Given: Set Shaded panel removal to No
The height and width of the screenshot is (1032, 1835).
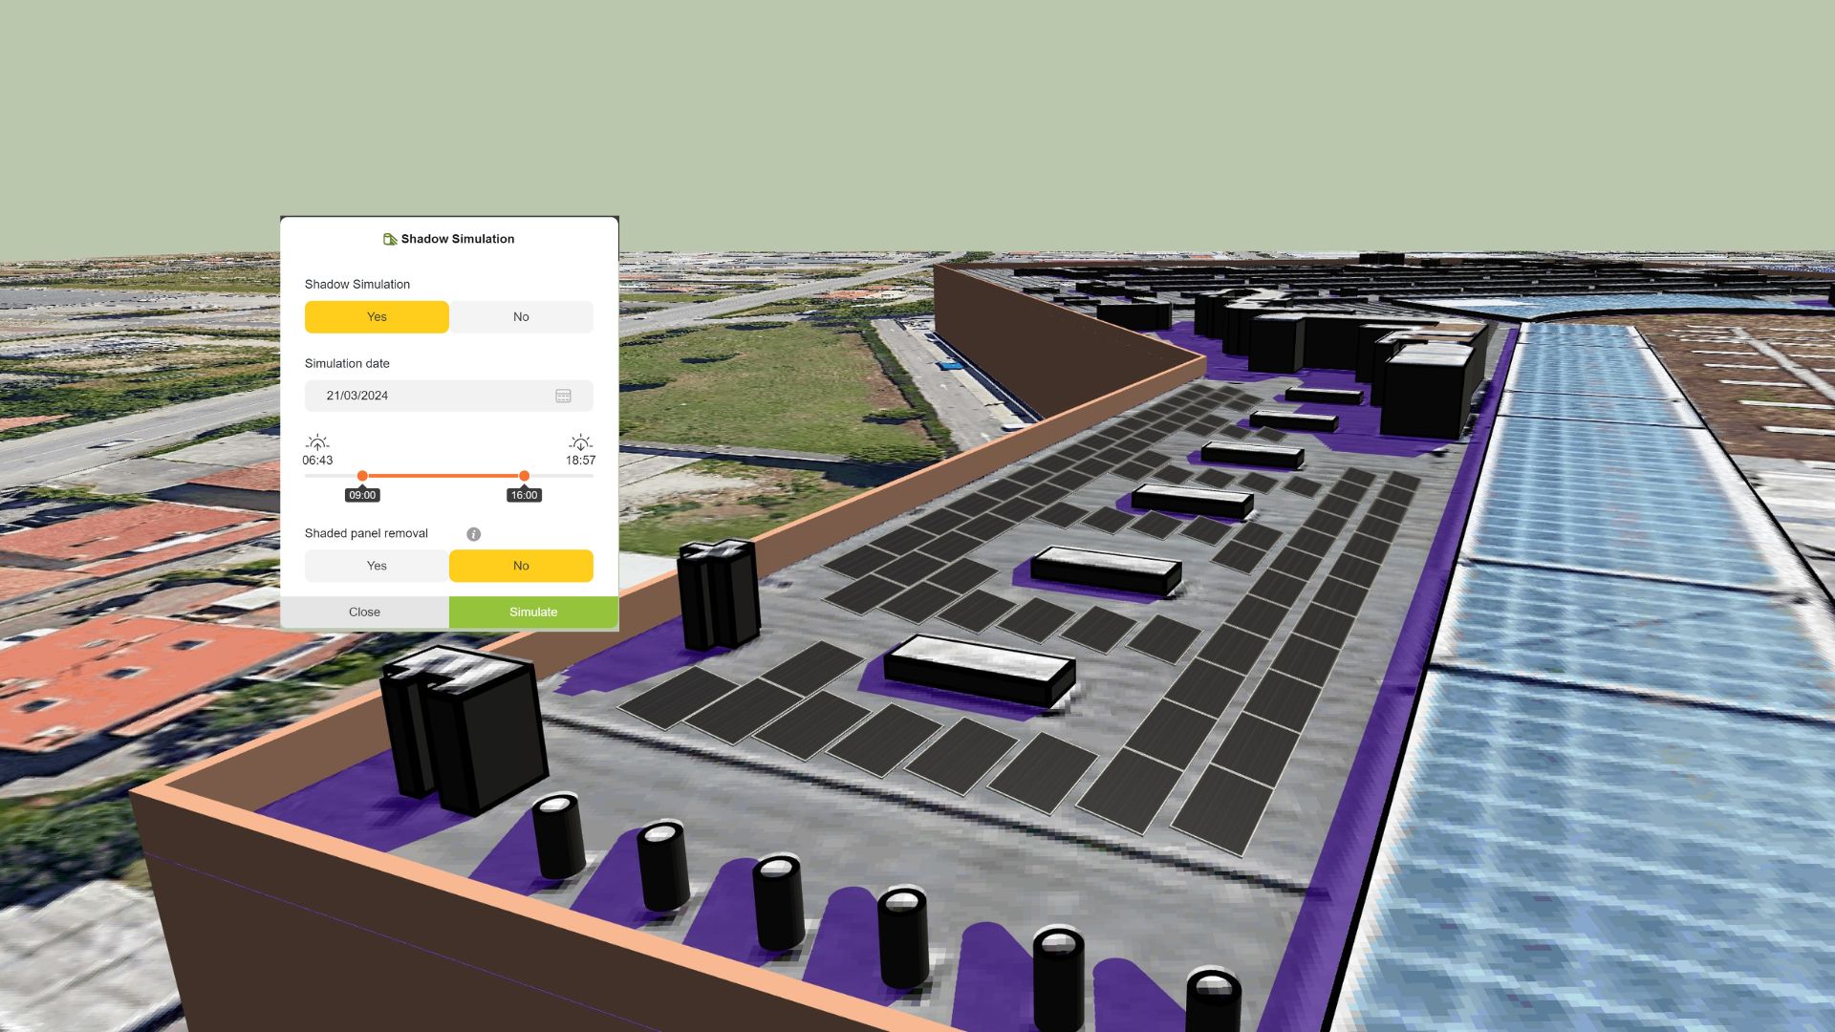Looking at the screenshot, I should coord(521,566).
